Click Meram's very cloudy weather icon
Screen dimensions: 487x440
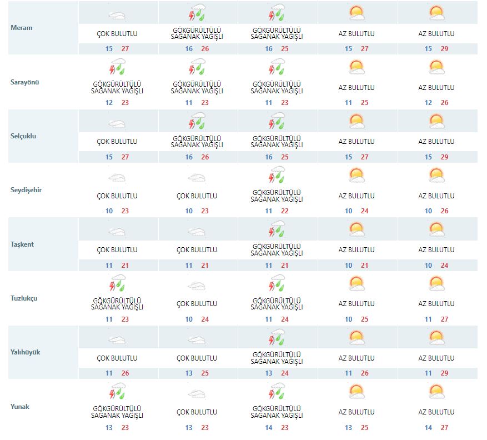click(117, 15)
